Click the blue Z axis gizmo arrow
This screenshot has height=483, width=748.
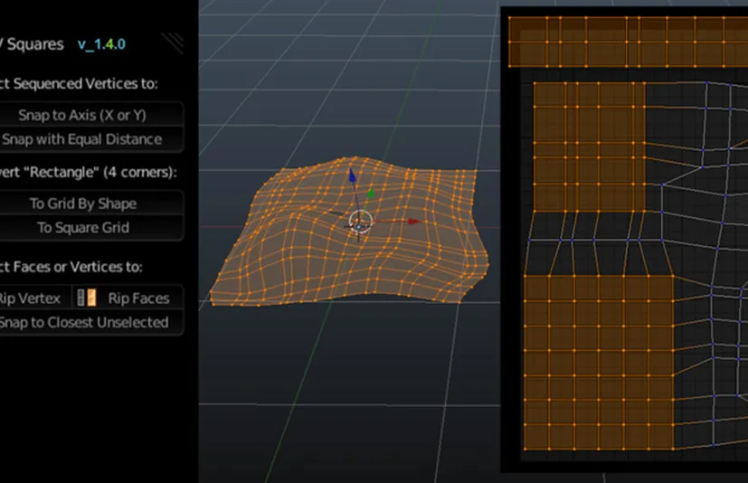point(352,175)
